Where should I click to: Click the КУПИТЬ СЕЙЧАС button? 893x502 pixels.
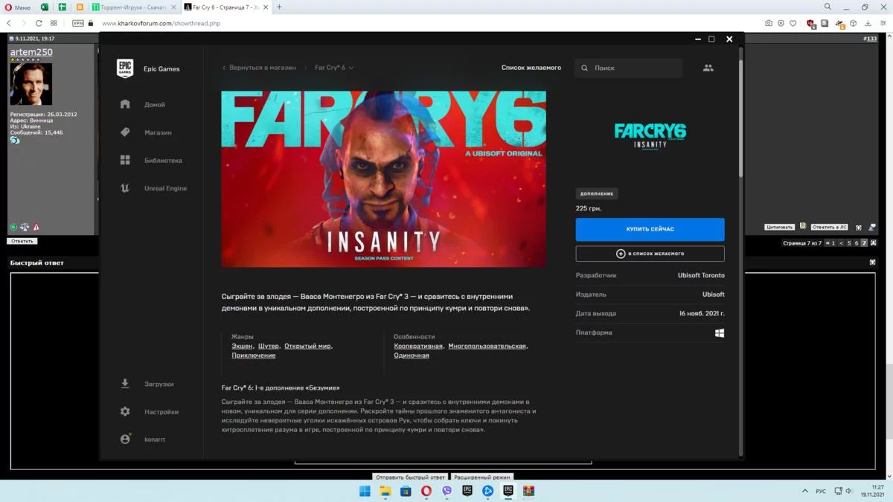tap(650, 229)
